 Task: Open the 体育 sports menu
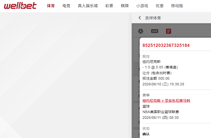point(51,6)
